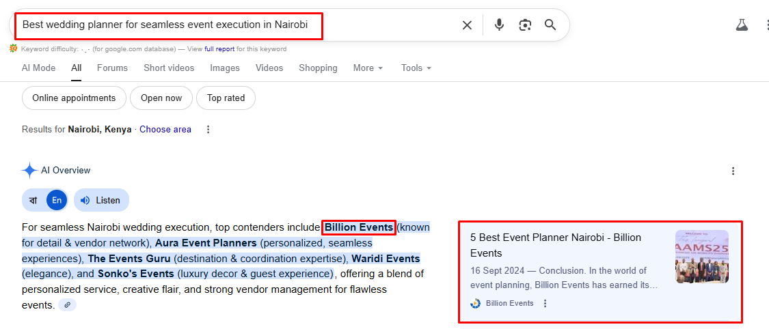Open more options next to Choose area
This screenshot has width=769, height=329.
(x=208, y=130)
